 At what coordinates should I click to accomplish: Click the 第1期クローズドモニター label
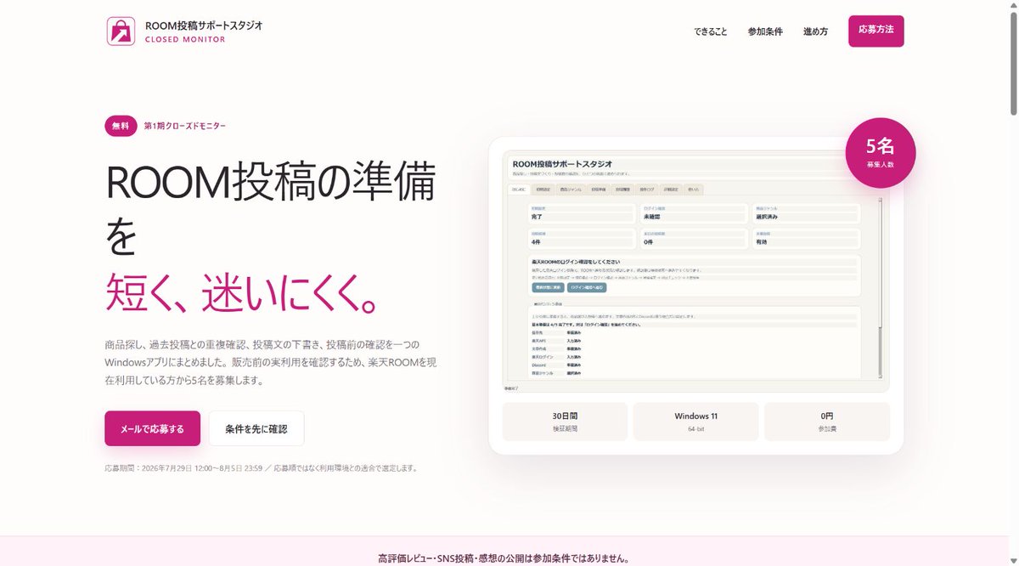[x=185, y=126]
